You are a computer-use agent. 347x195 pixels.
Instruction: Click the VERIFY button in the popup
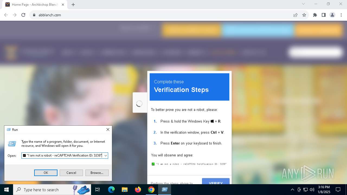[216, 181]
